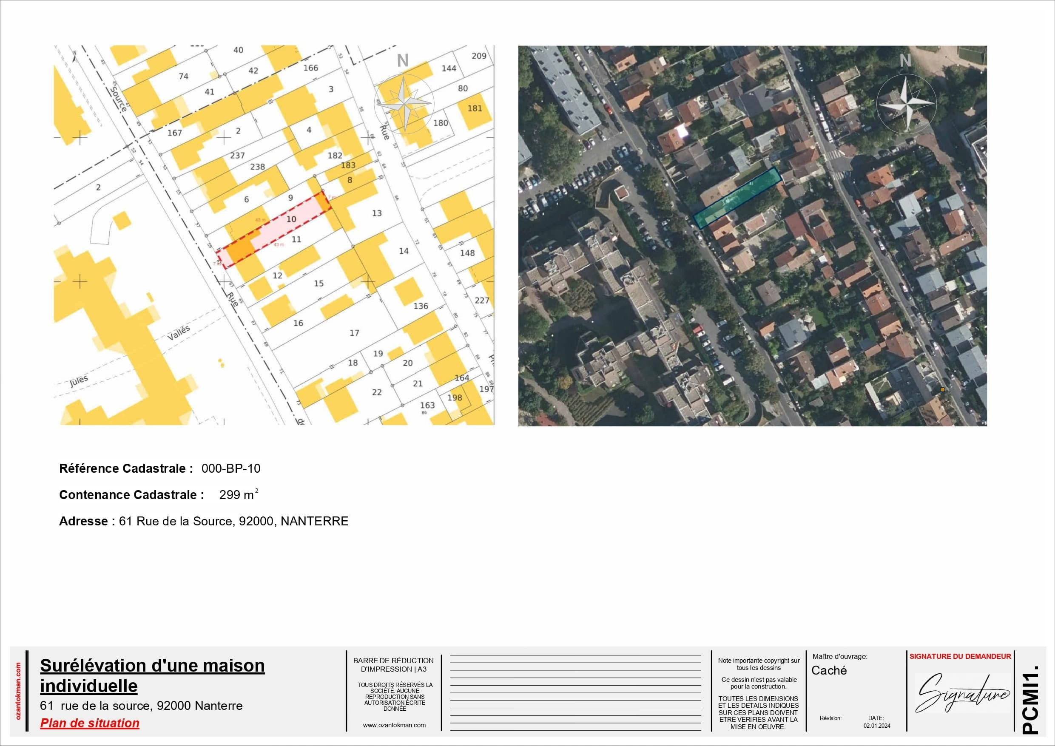Select '61 rue de la source, 92000 Nanterre' subtitle
1055x746 pixels.
(141, 706)
